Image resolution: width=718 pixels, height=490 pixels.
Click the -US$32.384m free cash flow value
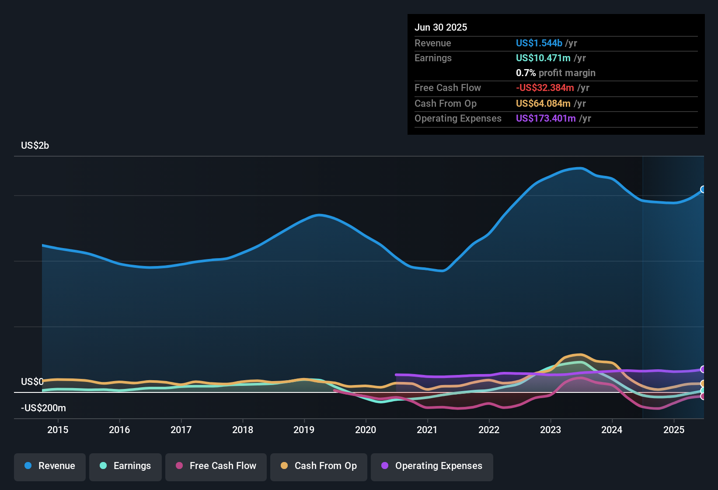[545, 87]
